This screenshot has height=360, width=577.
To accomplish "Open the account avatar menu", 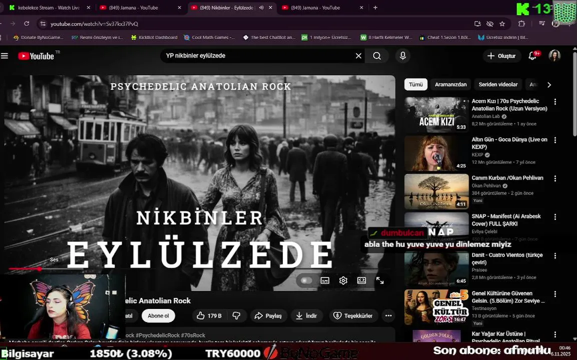I will point(554,56).
